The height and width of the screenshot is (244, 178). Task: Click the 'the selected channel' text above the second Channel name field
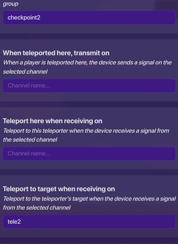[x=30, y=140]
